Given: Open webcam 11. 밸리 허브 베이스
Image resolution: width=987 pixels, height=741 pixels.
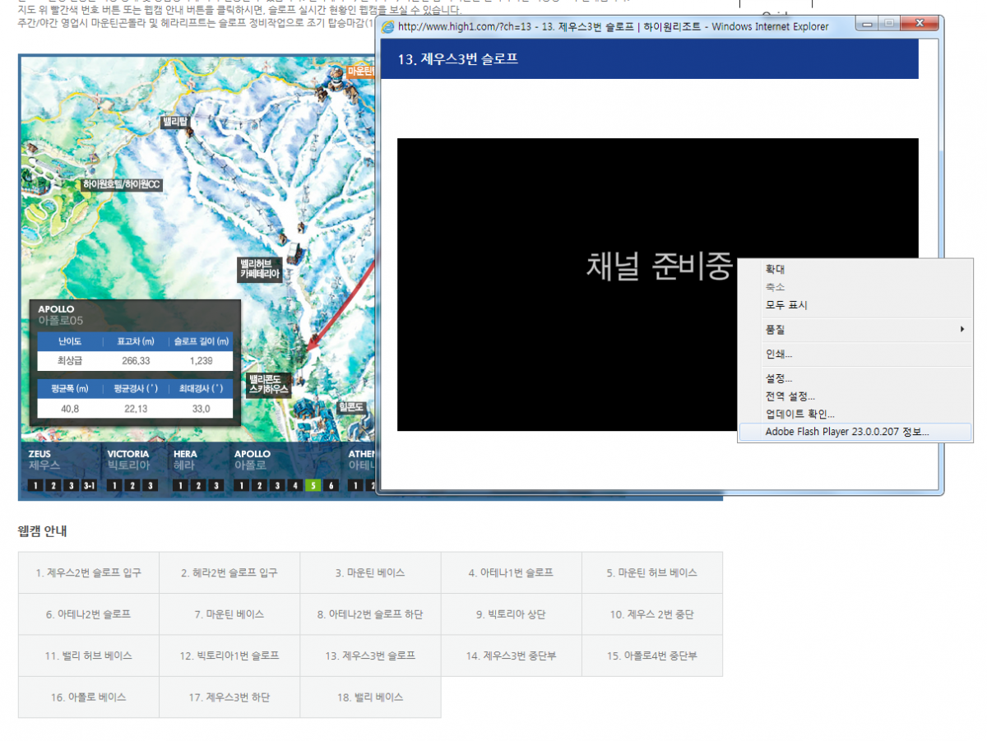Looking at the screenshot, I should [x=88, y=655].
